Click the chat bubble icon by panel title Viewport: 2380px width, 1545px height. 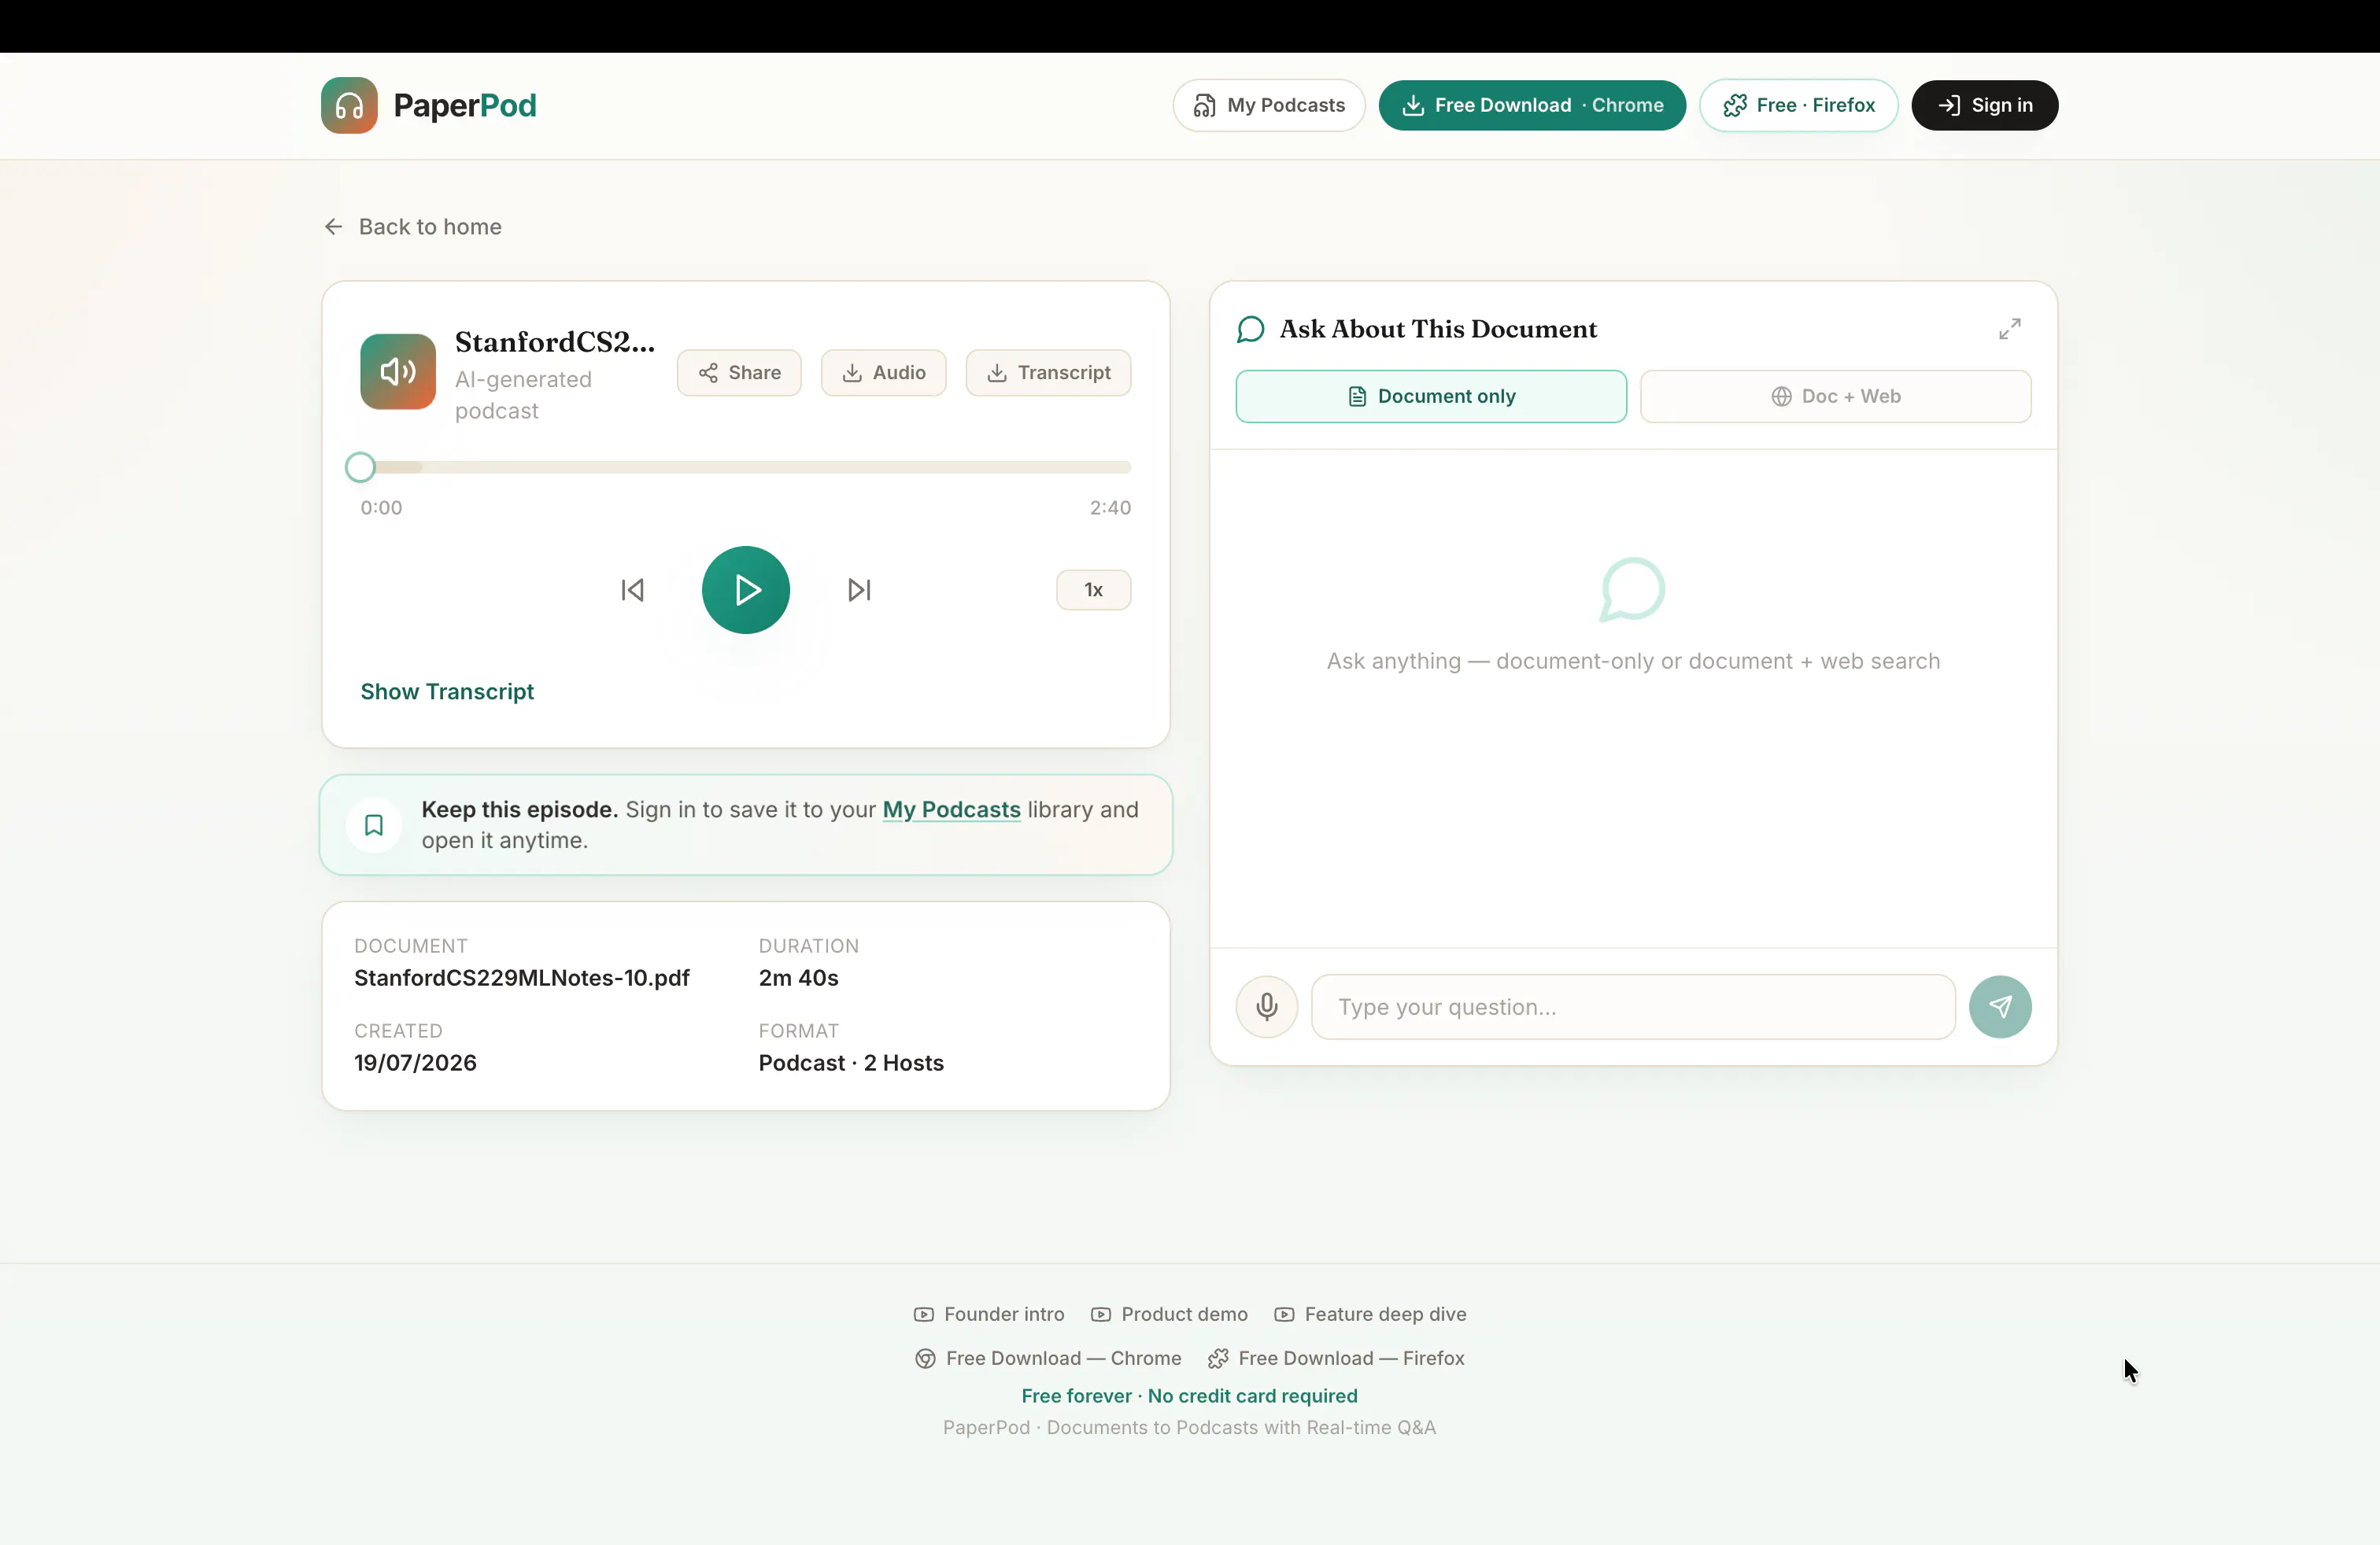(x=1250, y=329)
